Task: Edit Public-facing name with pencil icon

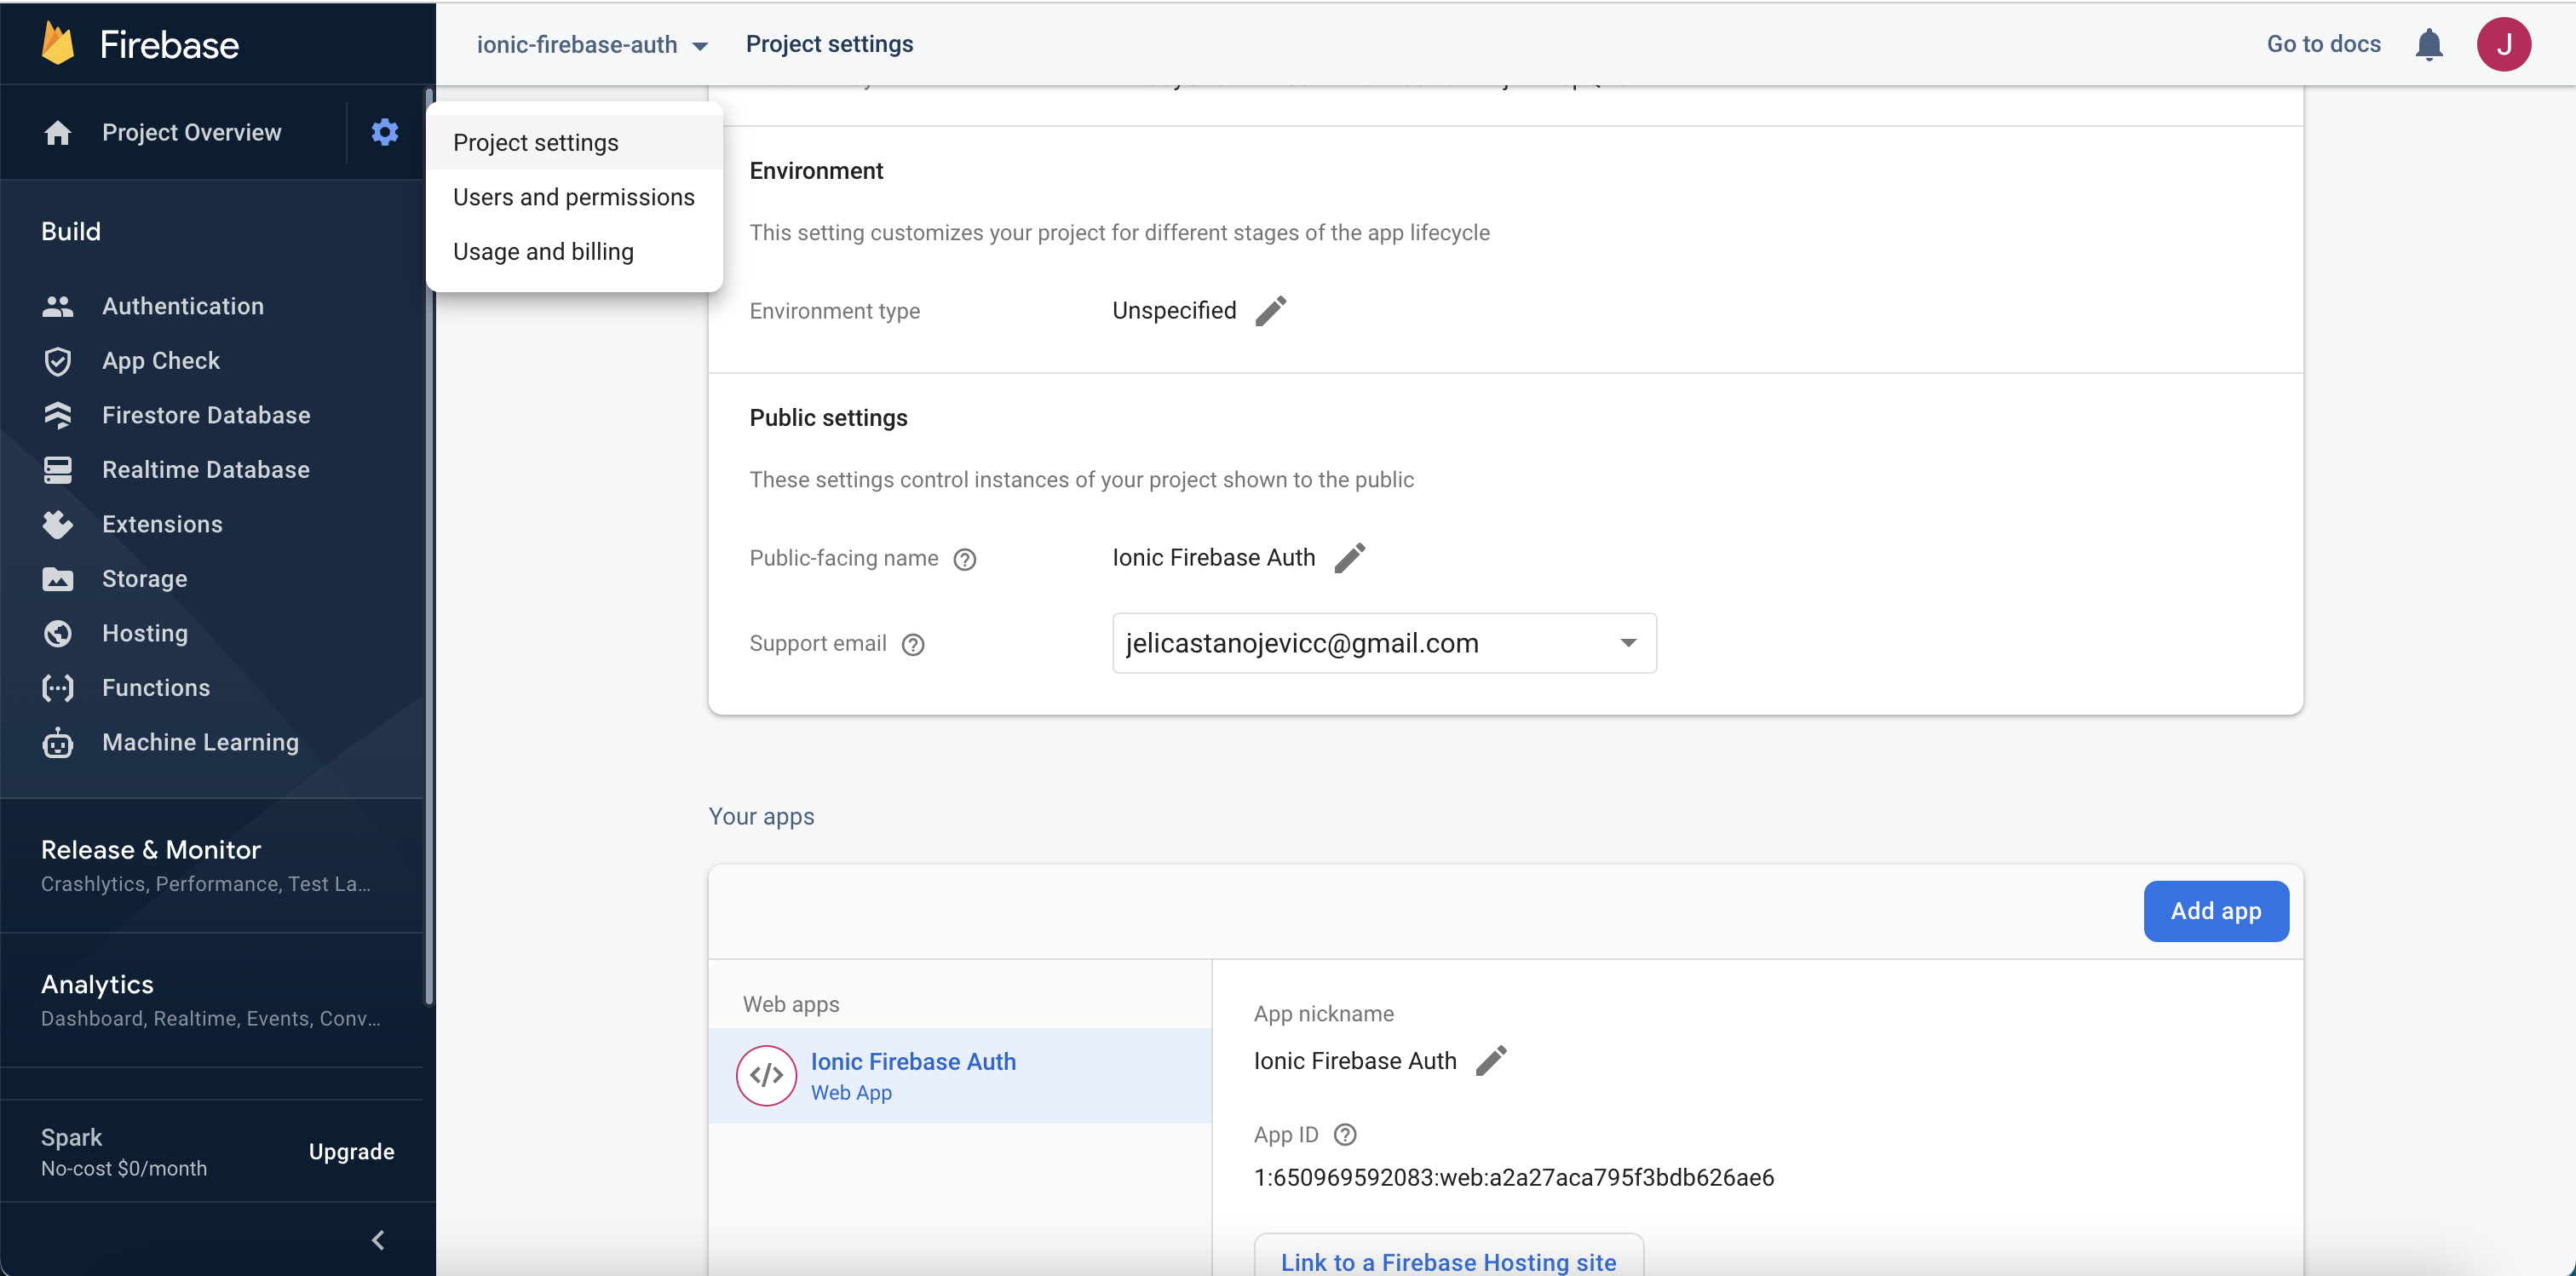Action: tap(1350, 558)
